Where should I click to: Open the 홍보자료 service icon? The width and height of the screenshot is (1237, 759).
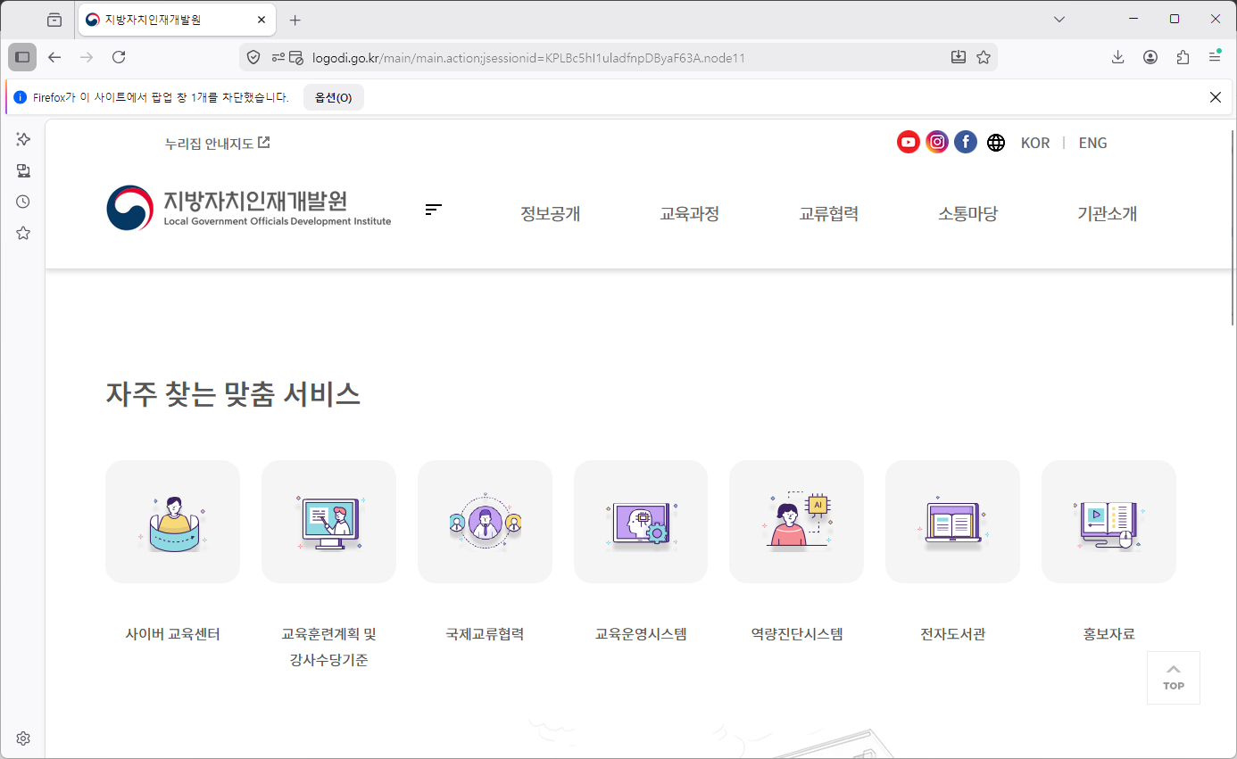[x=1108, y=522]
